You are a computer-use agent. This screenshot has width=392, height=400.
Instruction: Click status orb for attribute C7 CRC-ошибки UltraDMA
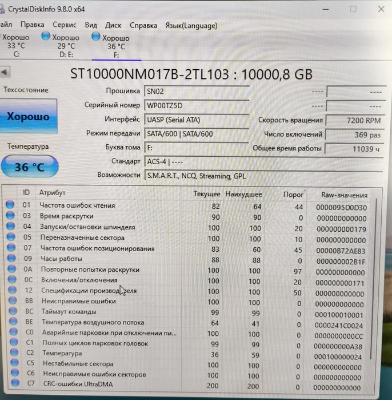point(15,383)
